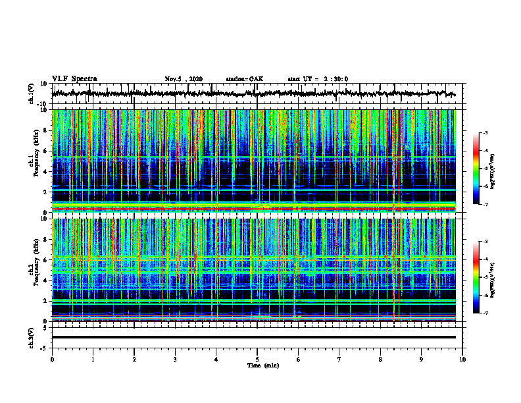
Task: Click the ch.1 color scale log(PSD) label
Action: click(493, 172)
